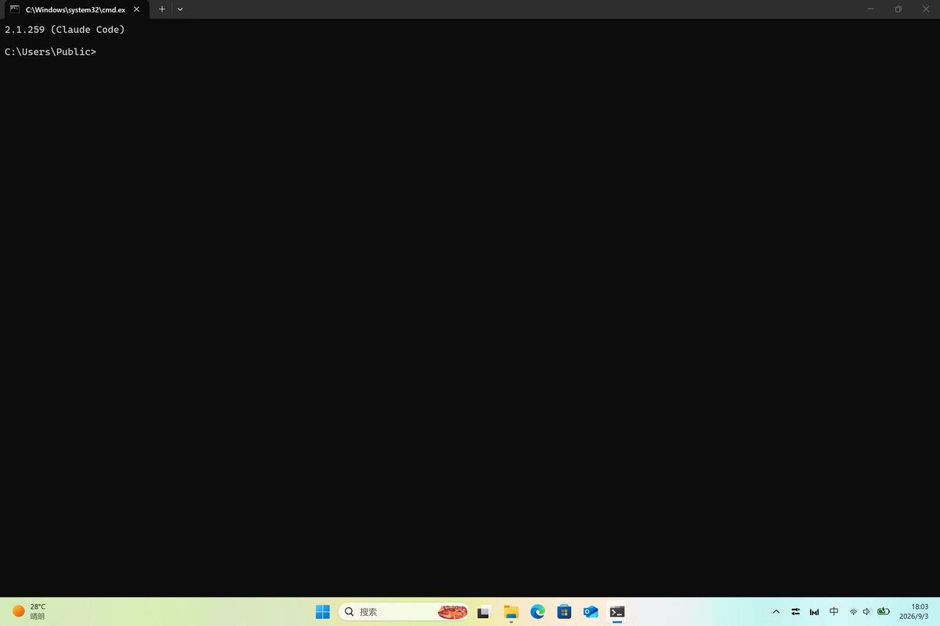Open the weather widget showing 28°C
This screenshot has width=940, height=626.
point(30,612)
